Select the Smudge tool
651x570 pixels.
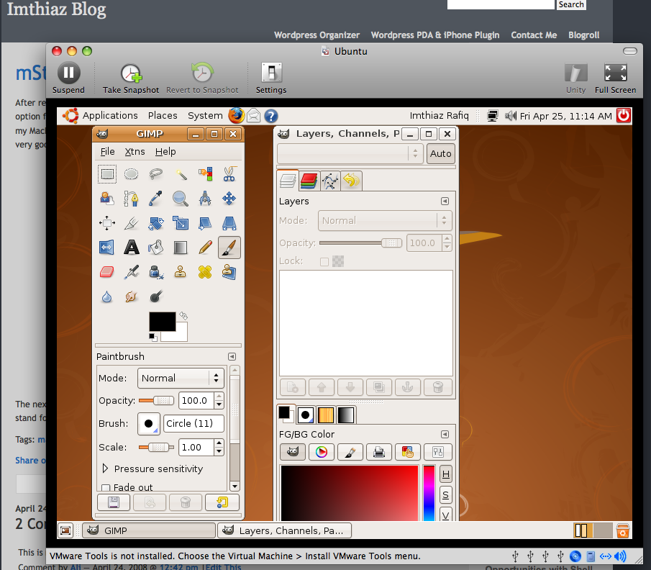click(131, 297)
